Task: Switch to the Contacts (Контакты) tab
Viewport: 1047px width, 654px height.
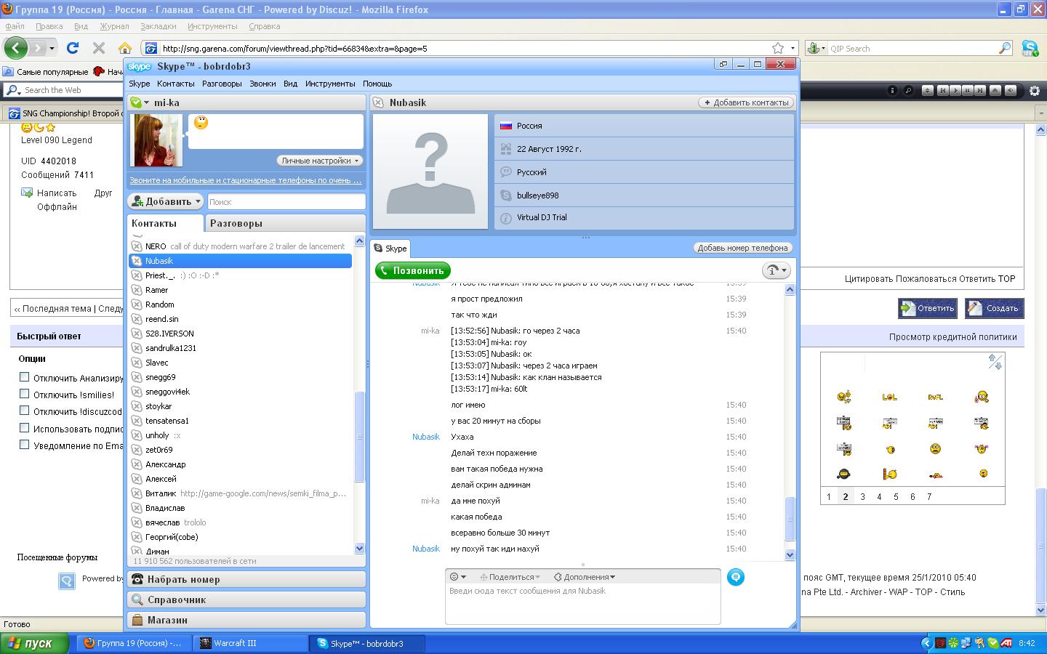Action: click(154, 223)
